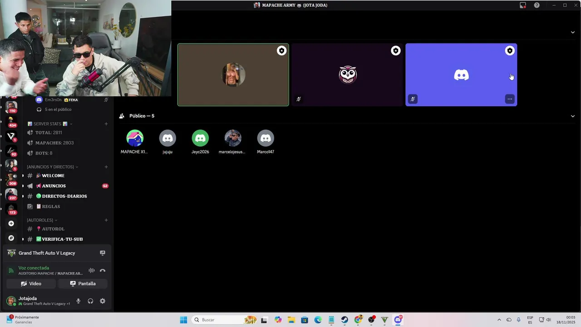Image resolution: width=581 pixels, height=327 pixels.
Task: Click the badge icon on the blue Discord tile
Action: click(510, 51)
